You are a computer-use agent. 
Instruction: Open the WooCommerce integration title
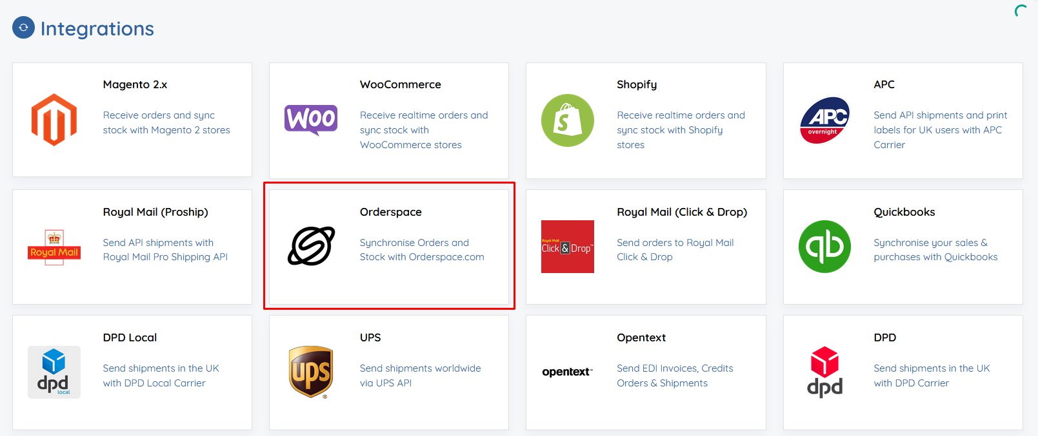click(401, 84)
